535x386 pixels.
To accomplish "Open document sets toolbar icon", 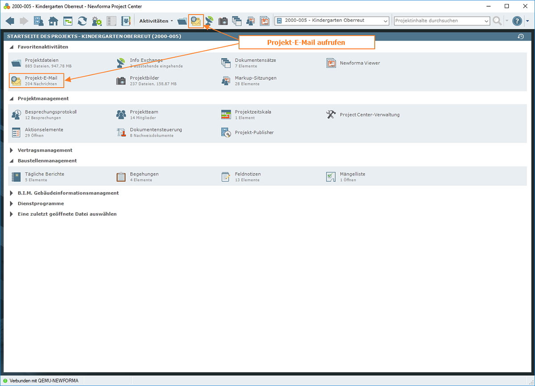I will click(x=236, y=21).
